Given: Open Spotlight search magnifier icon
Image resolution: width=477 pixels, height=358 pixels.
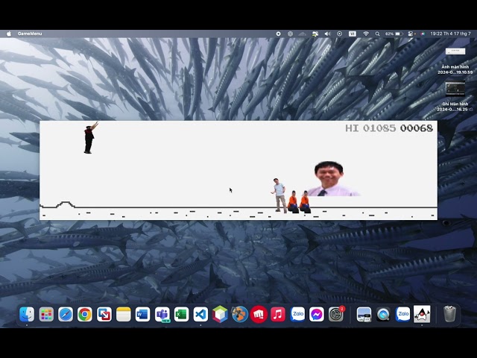Looking at the screenshot, I should coord(378,34).
